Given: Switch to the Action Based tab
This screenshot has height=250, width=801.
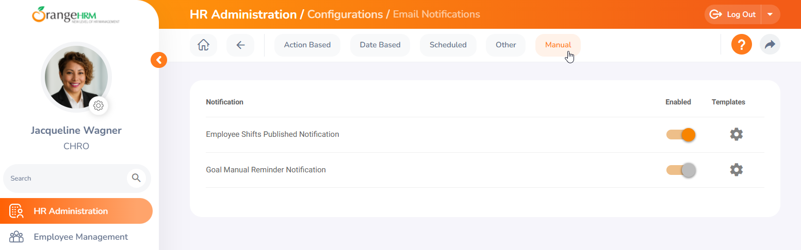Looking at the screenshot, I should point(307,45).
